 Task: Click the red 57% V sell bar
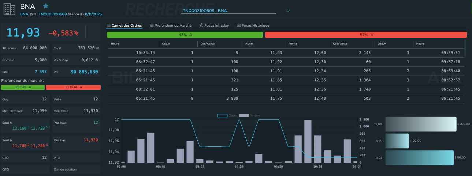(x=365, y=35)
